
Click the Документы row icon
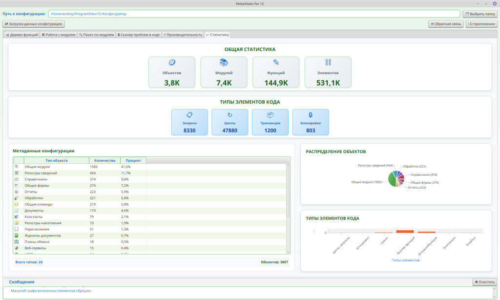click(x=16, y=211)
